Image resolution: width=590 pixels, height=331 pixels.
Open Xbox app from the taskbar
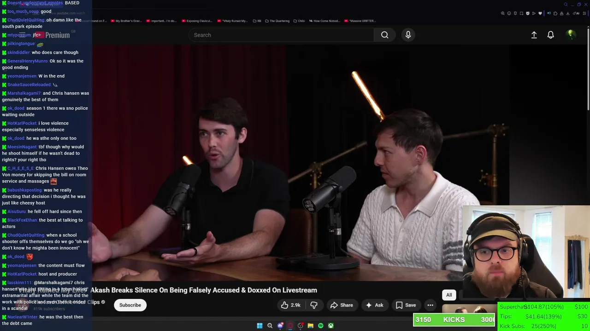click(331, 325)
